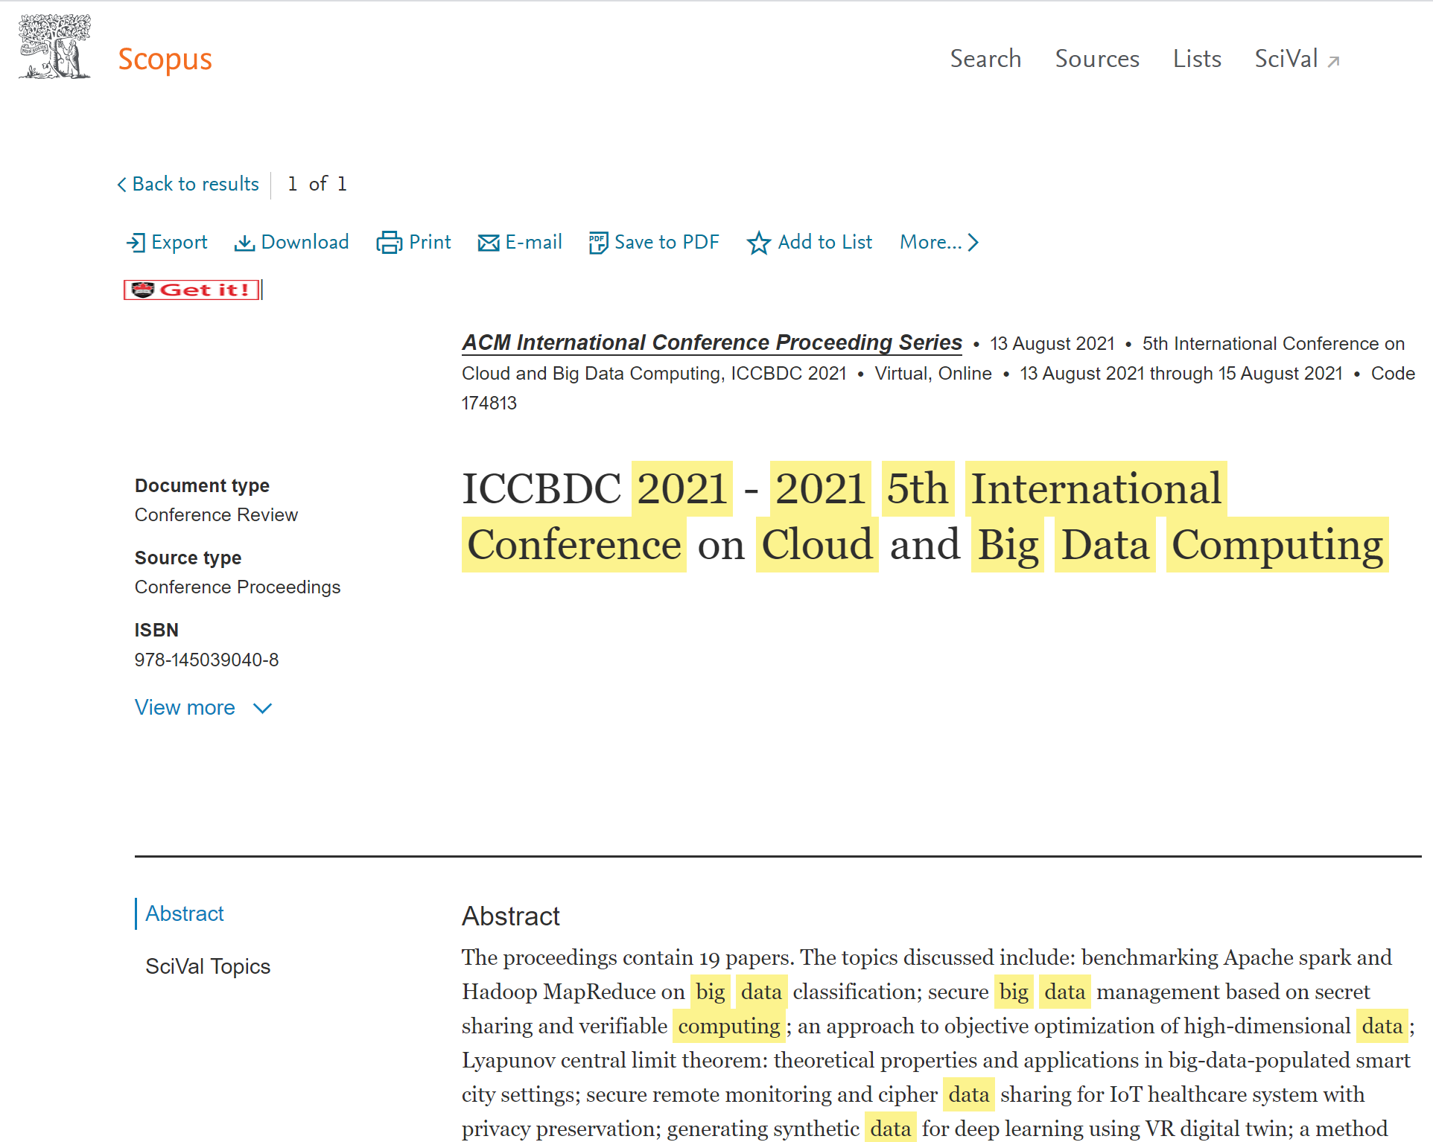Select the ISBN 978-145039040-8 text

207,660
